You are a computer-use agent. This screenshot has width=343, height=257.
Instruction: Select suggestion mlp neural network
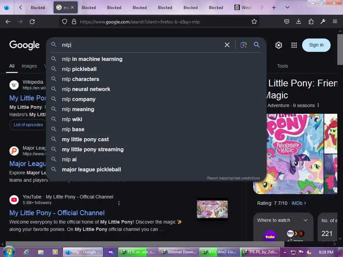click(156, 89)
